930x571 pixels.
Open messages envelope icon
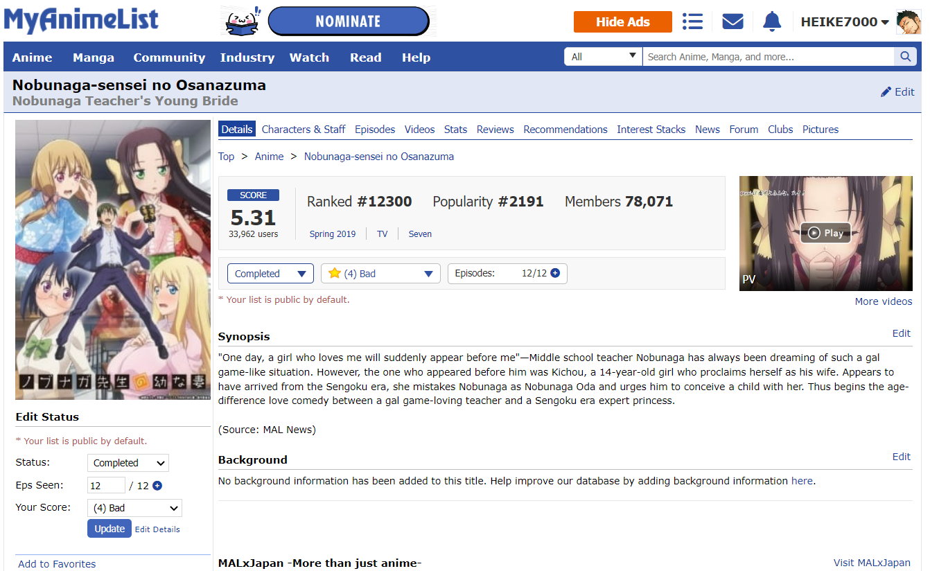[732, 21]
